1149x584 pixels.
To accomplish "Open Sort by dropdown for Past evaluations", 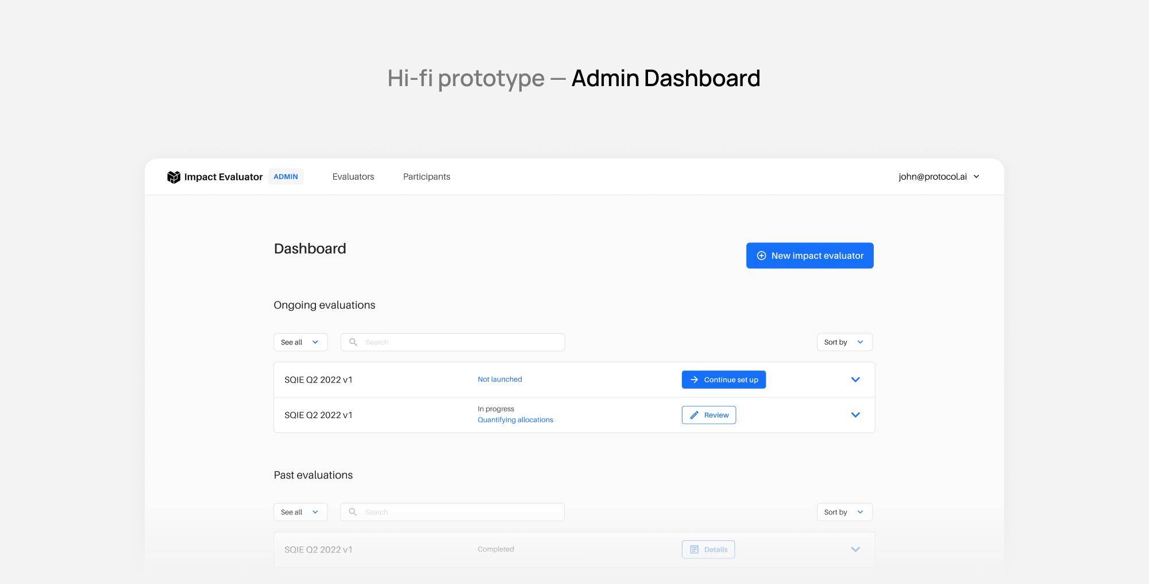I will click(844, 512).
